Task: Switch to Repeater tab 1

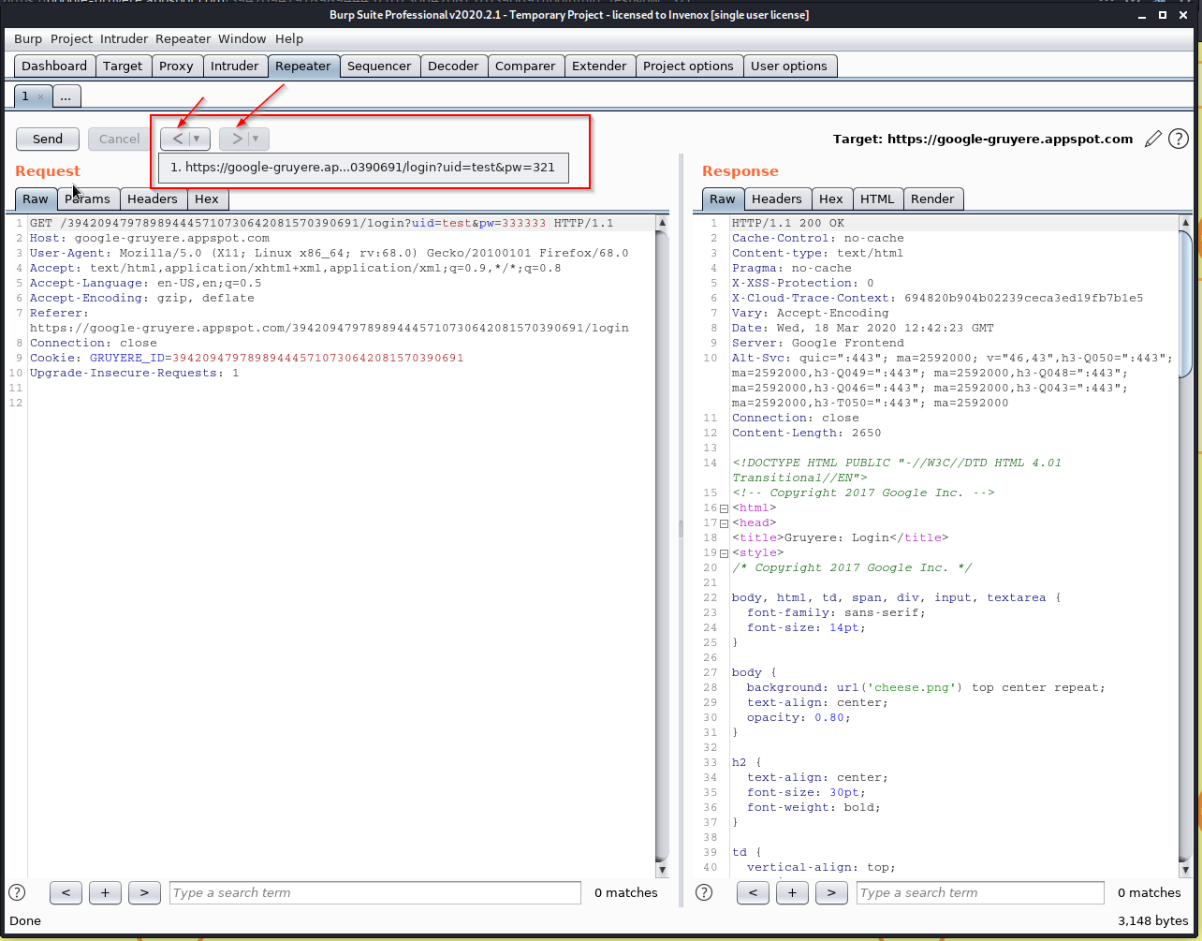Action: point(25,96)
